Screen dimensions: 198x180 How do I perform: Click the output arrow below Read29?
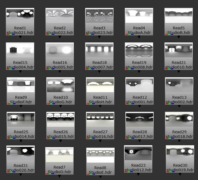179,141
